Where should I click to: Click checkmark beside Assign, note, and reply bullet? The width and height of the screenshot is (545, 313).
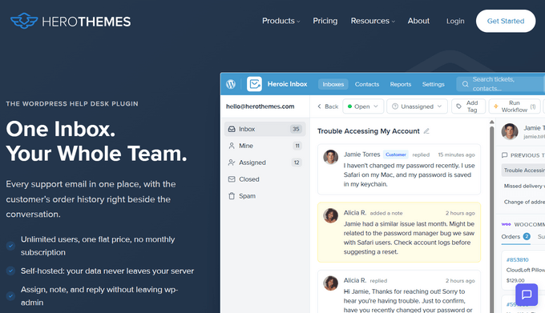click(x=10, y=296)
